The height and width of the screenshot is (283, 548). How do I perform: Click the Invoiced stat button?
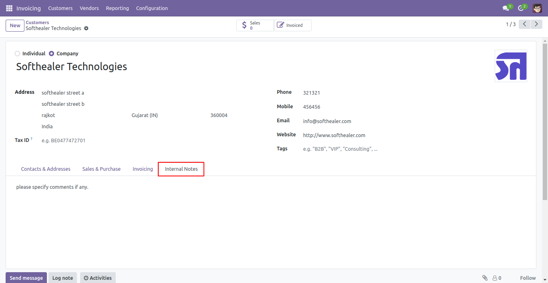[293, 25]
